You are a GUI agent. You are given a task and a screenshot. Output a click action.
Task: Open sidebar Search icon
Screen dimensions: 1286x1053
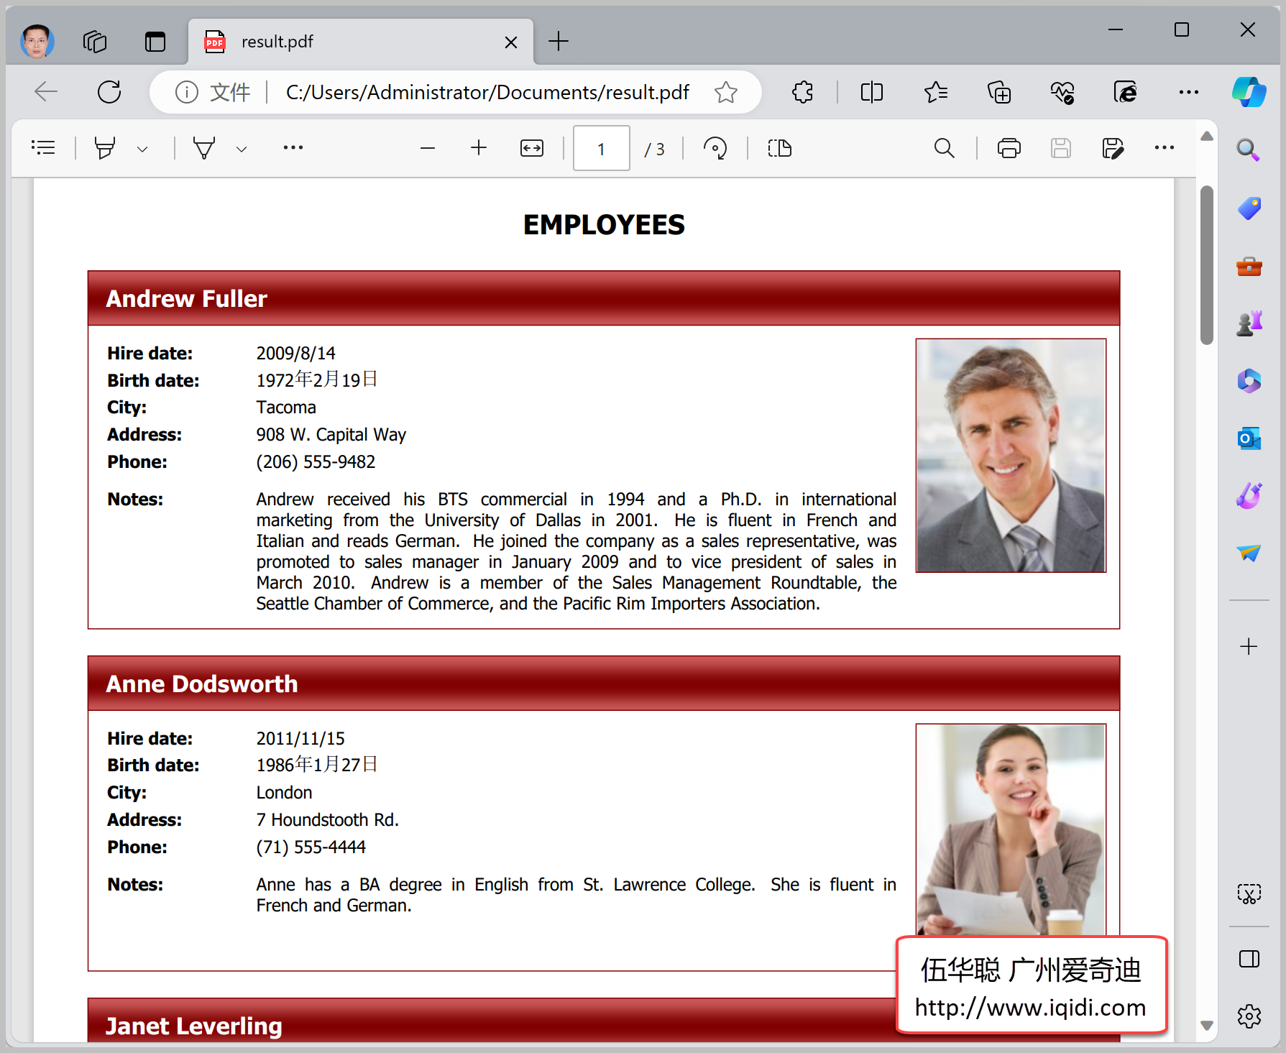point(1249,150)
